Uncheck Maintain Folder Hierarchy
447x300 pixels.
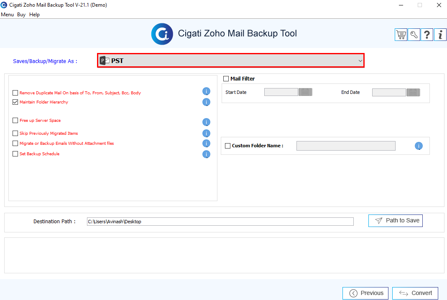(x=15, y=102)
